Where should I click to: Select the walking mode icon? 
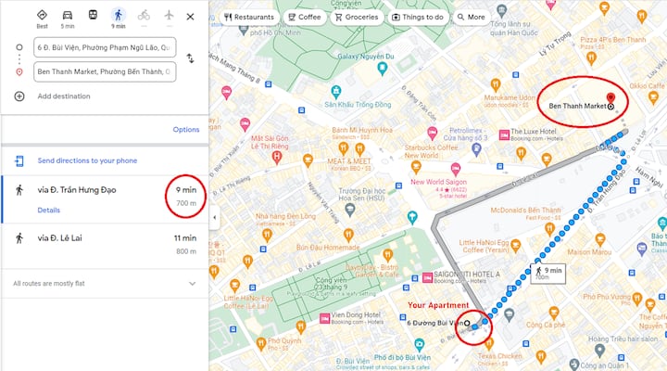[x=119, y=16]
